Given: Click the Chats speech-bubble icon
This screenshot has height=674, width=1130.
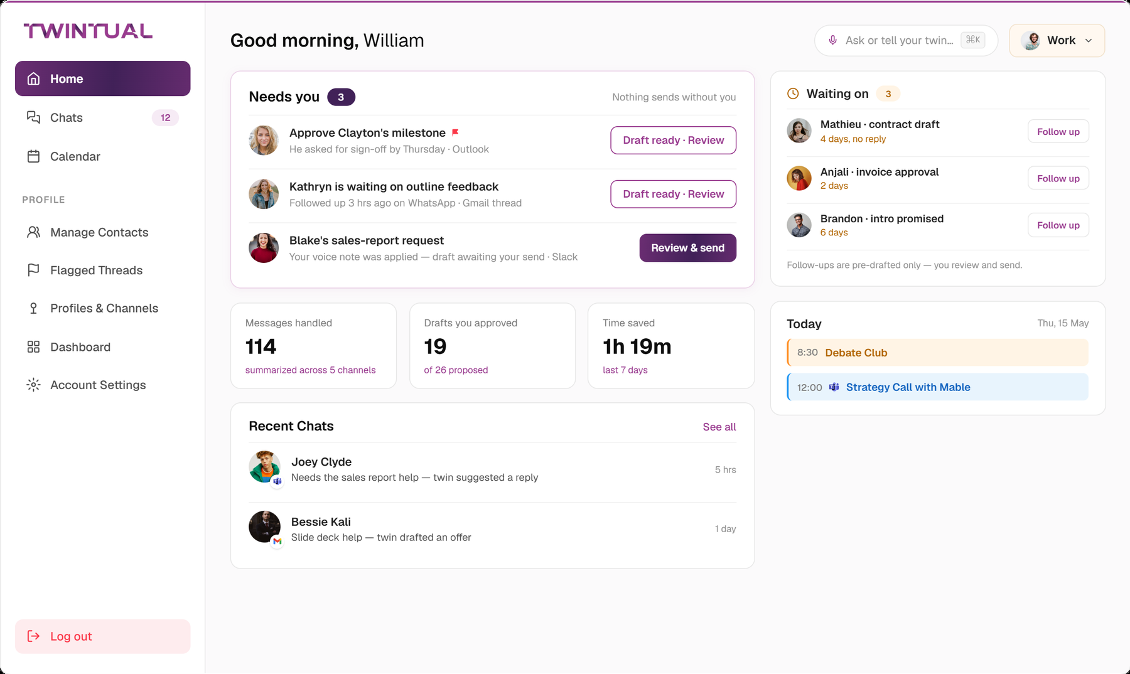Looking at the screenshot, I should coord(34,117).
